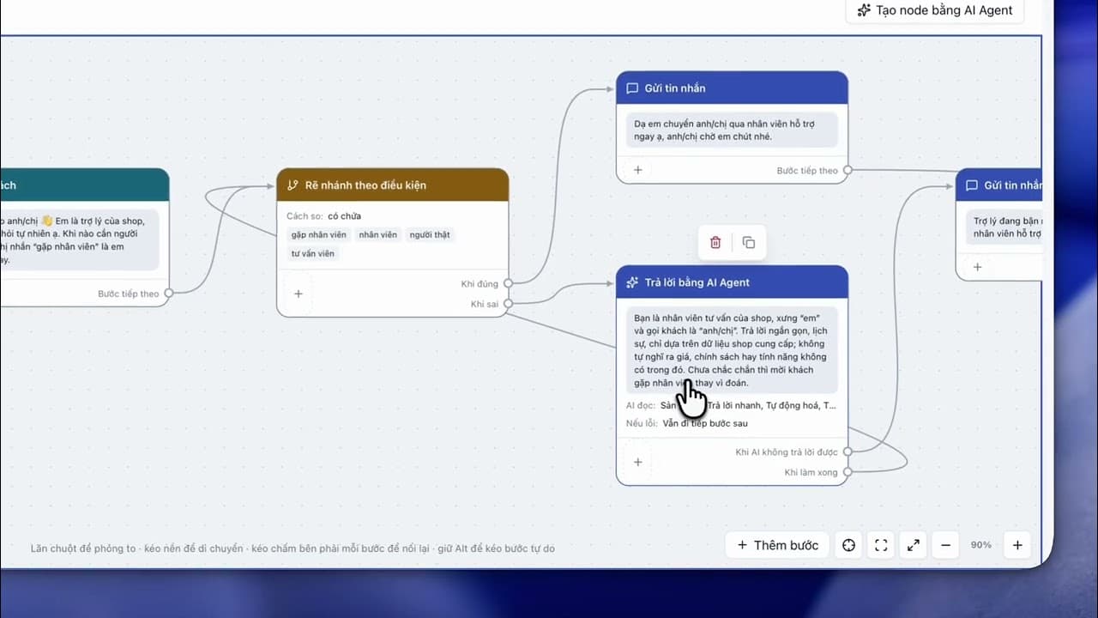Add a step inside the Rẽ nhánh theo điều kiện node

click(299, 294)
